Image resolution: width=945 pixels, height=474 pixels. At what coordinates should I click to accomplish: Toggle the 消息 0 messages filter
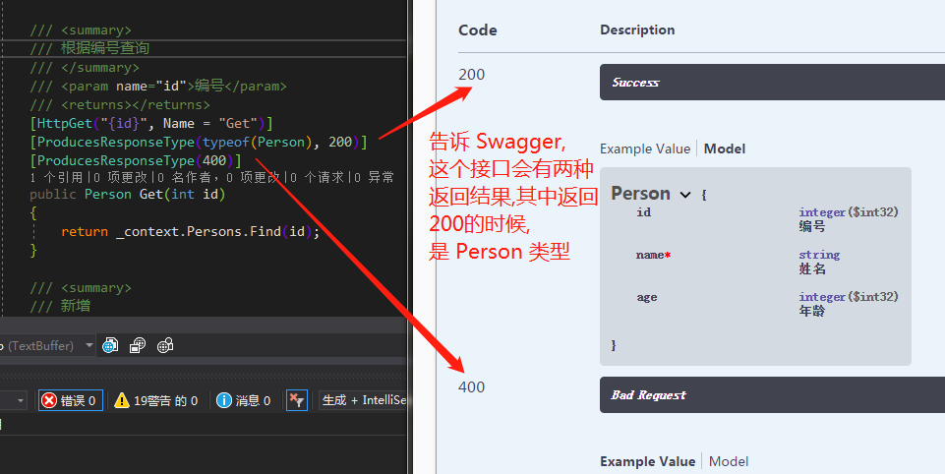pyautogui.click(x=244, y=400)
